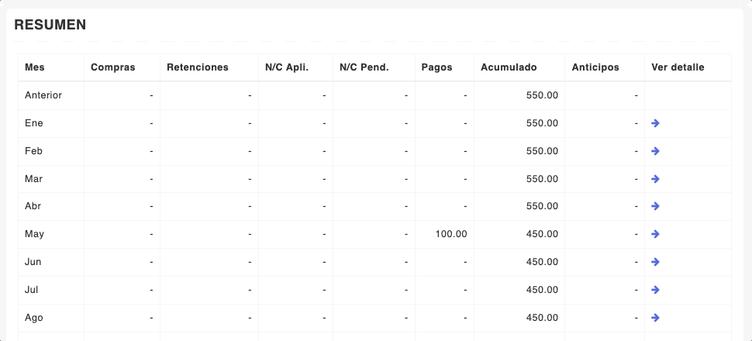Open detail arrow for Abr row
The image size is (752, 341).
pyautogui.click(x=655, y=206)
